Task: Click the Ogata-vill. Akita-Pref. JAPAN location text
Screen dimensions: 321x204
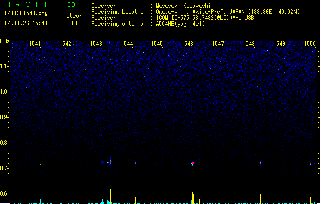Action: point(228,12)
